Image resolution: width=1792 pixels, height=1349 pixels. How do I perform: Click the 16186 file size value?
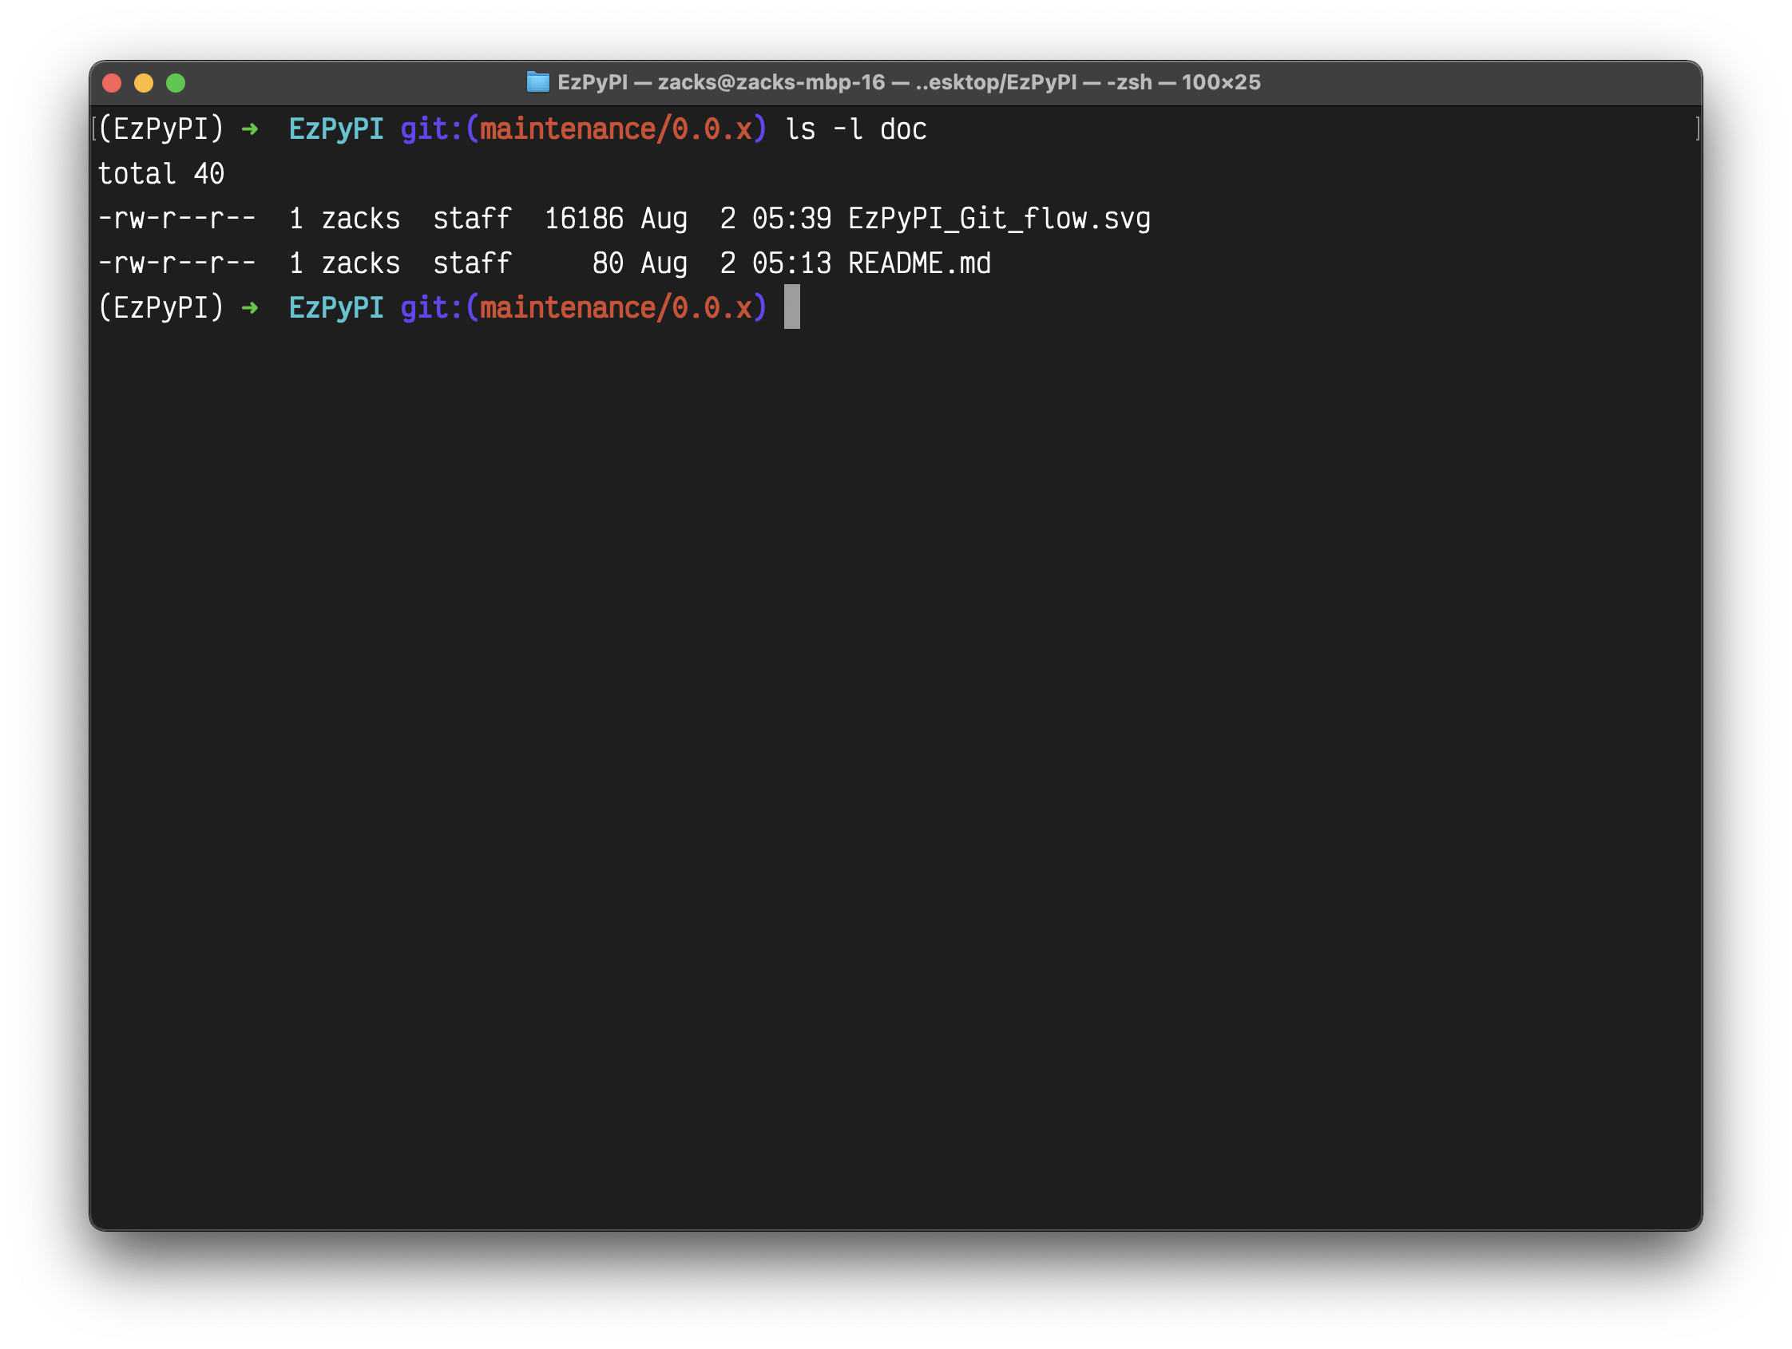[583, 219]
